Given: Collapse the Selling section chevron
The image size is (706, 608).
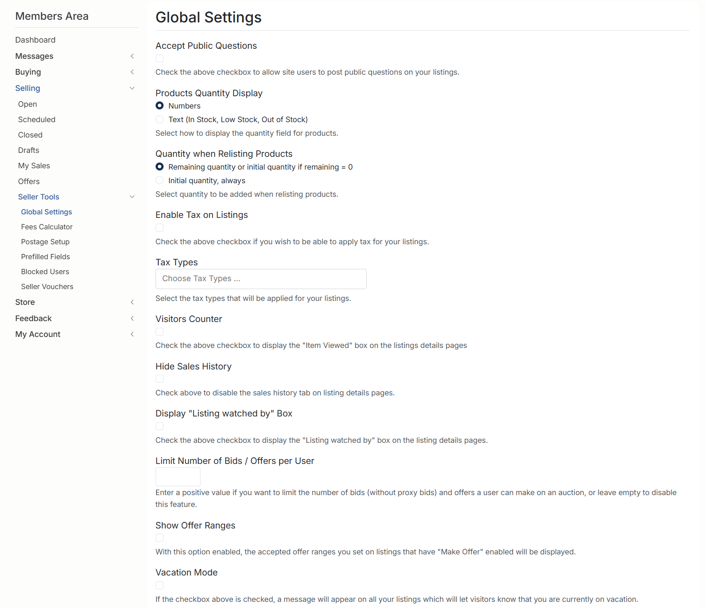Looking at the screenshot, I should 132,88.
